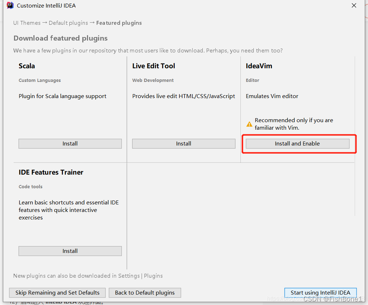368x305 pixels.
Task: Click the Scala plugin title
Action: (x=27, y=66)
